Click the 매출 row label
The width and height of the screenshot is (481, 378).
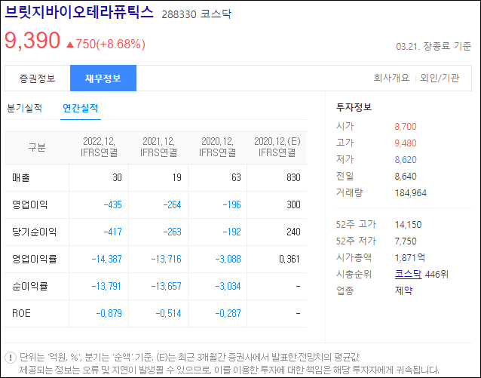(21, 177)
